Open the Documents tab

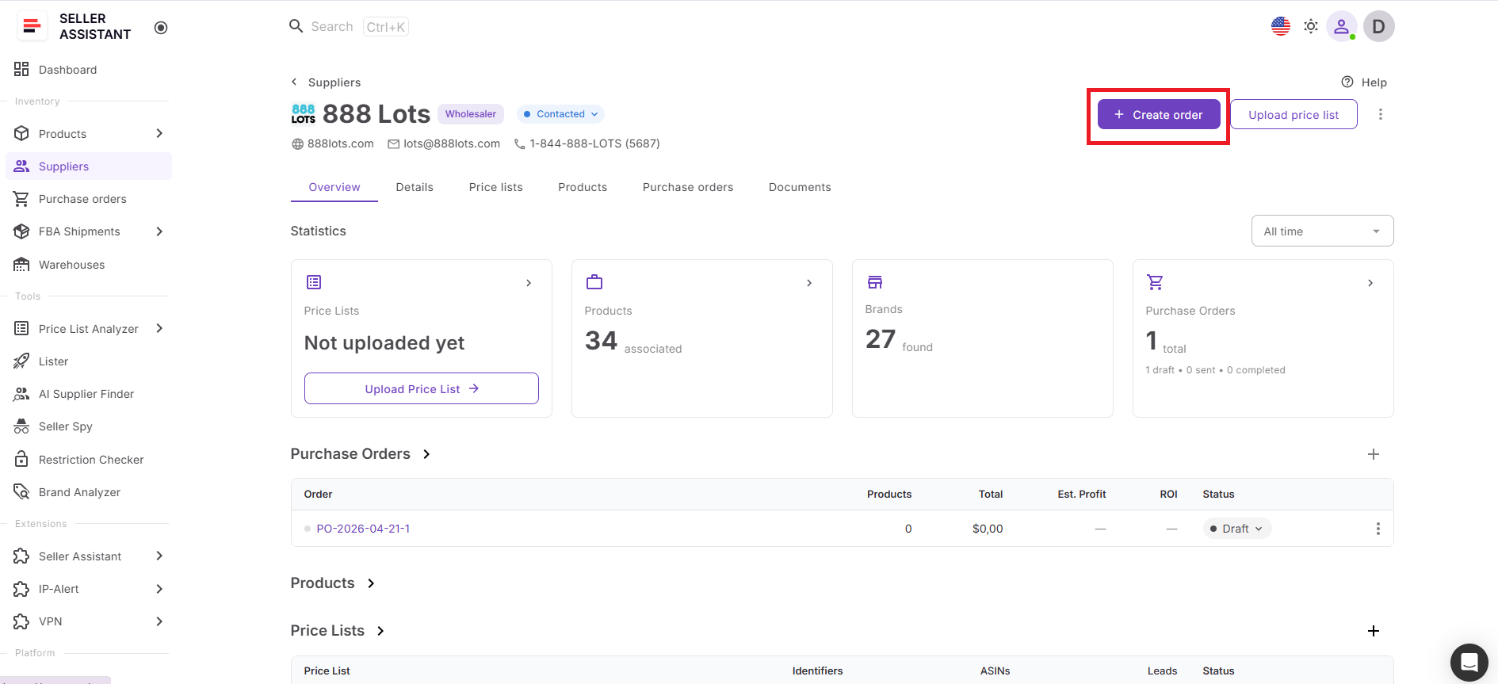(800, 187)
